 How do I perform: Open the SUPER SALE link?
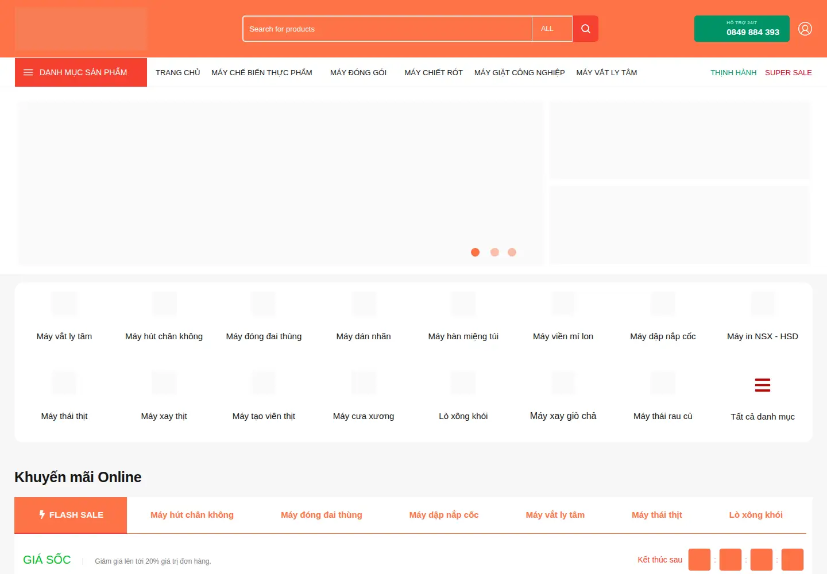coord(789,72)
